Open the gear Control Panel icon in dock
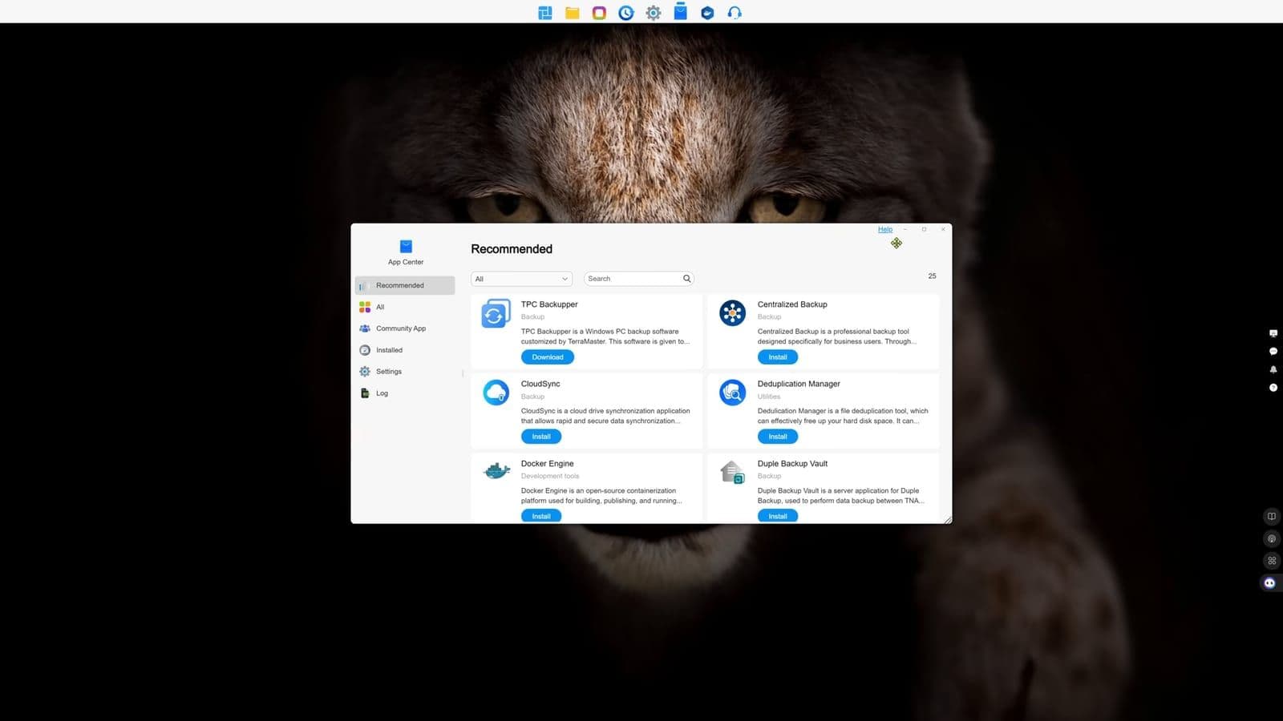 [654, 13]
